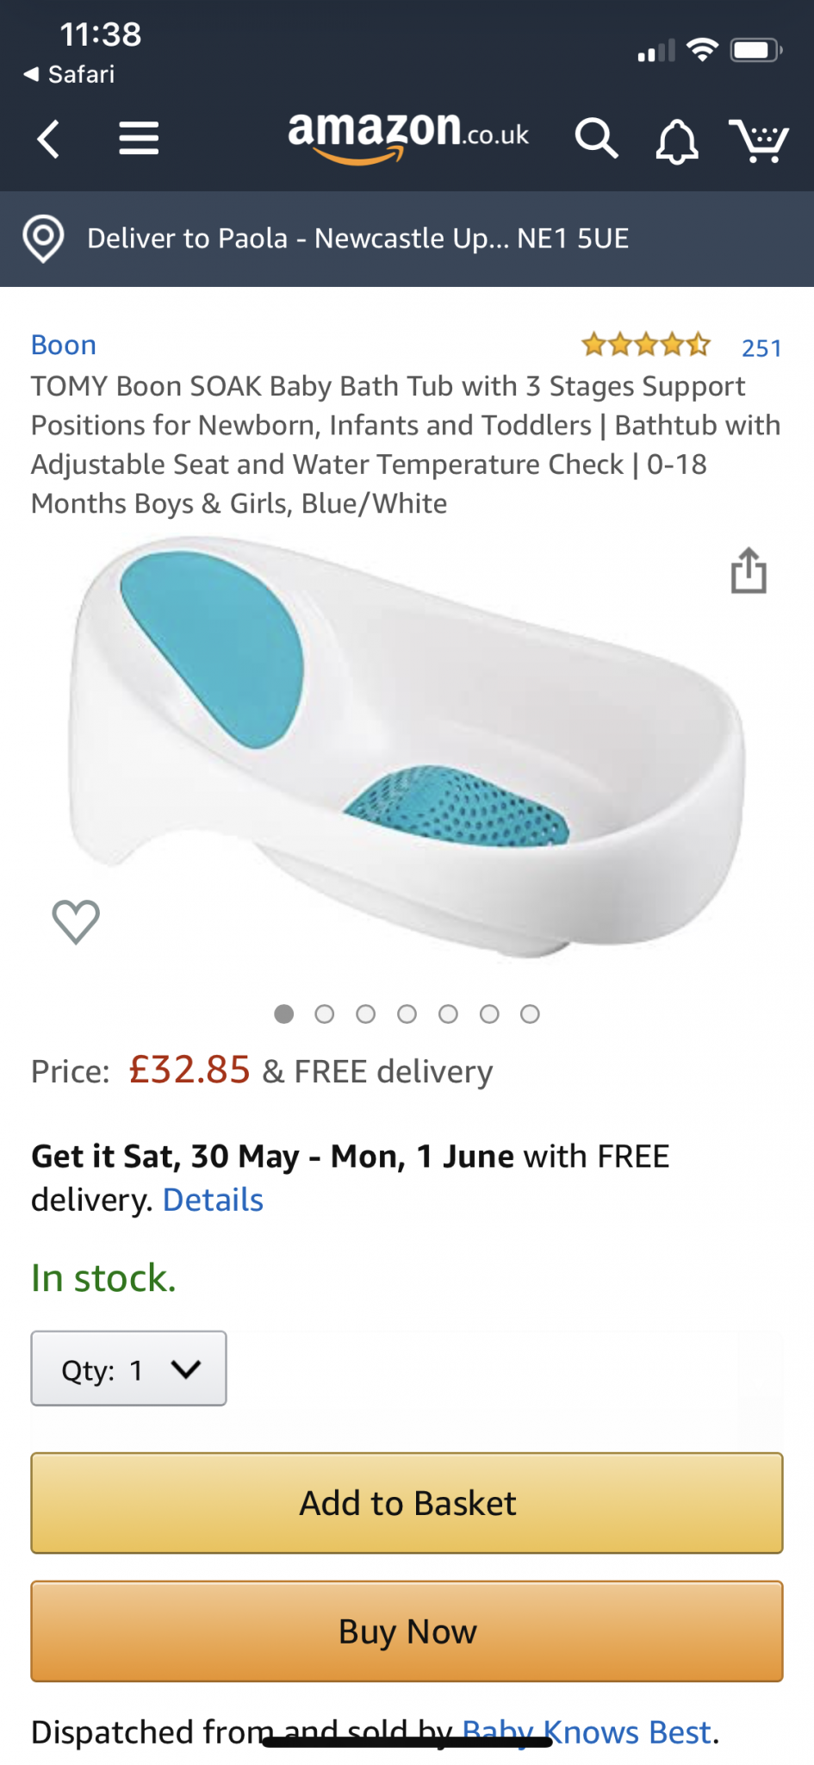Share this product via share icon

coord(749,571)
